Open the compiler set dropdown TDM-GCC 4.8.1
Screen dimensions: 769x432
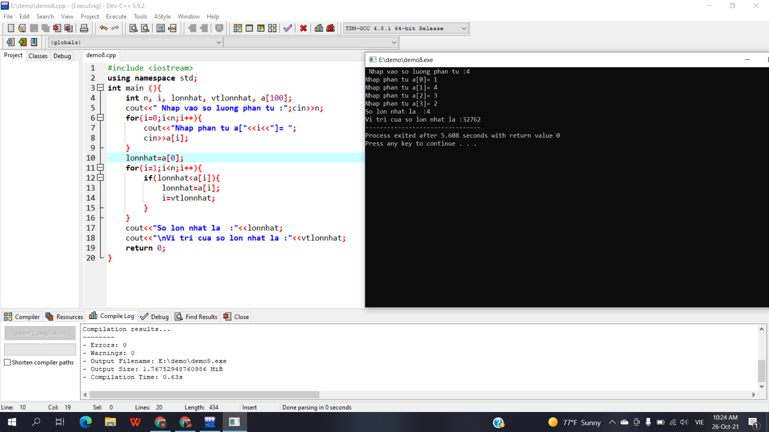pyautogui.click(x=405, y=28)
